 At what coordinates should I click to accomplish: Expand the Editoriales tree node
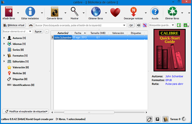4,61
